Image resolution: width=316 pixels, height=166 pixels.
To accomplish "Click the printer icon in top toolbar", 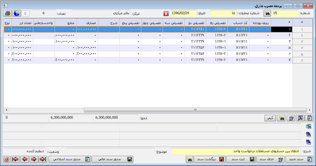I will 8,13.
